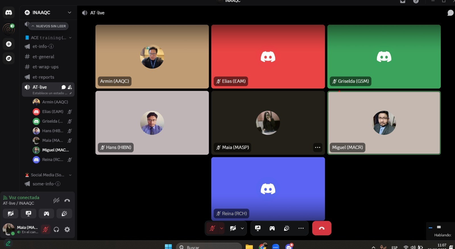The image size is (455, 249).
Task: Open the INAAQC server dropdown menu
Action: click(x=69, y=12)
